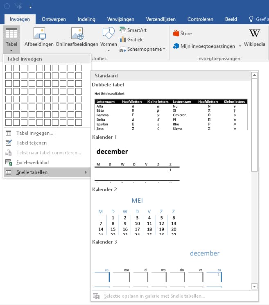The image size is (269, 305).
Task: Open Mijn invoegtoepassingen
Action: pyautogui.click(x=204, y=46)
